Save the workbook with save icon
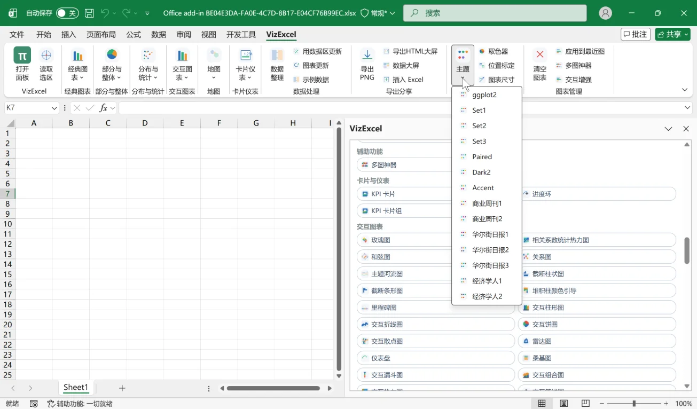This screenshot has width=697, height=409. pyautogui.click(x=89, y=13)
